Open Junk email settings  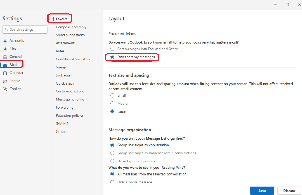click(x=64, y=75)
